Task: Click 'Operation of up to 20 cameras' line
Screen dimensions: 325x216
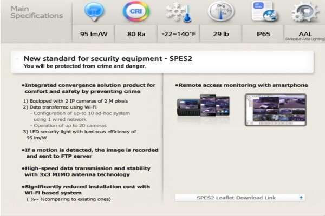Action: coord(69,126)
